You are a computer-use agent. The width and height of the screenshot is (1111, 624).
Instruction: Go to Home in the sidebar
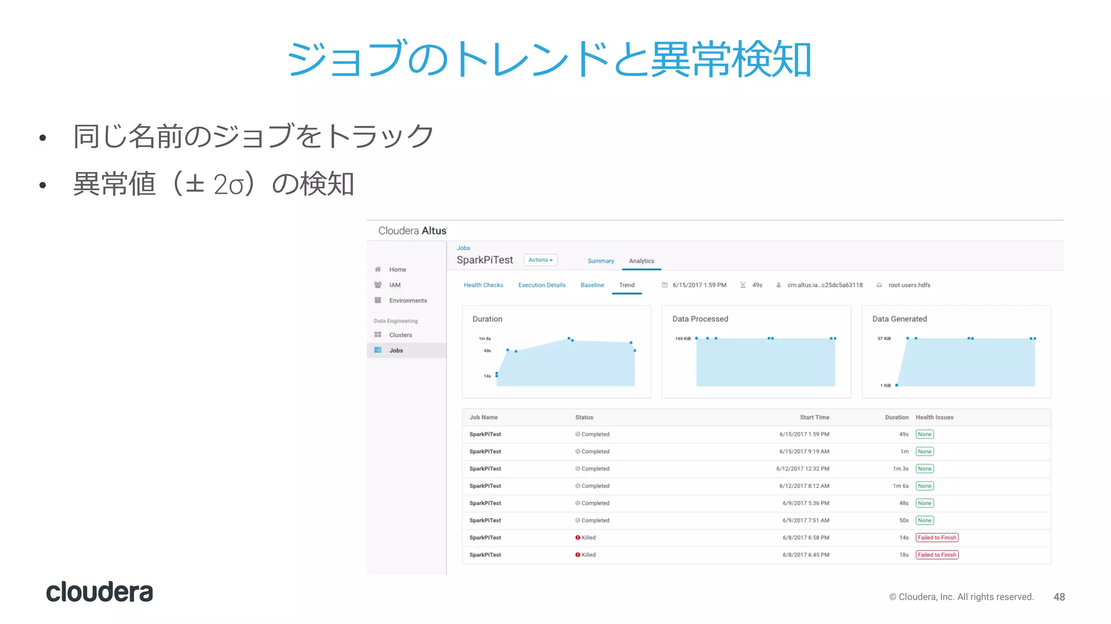pyautogui.click(x=398, y=269)
